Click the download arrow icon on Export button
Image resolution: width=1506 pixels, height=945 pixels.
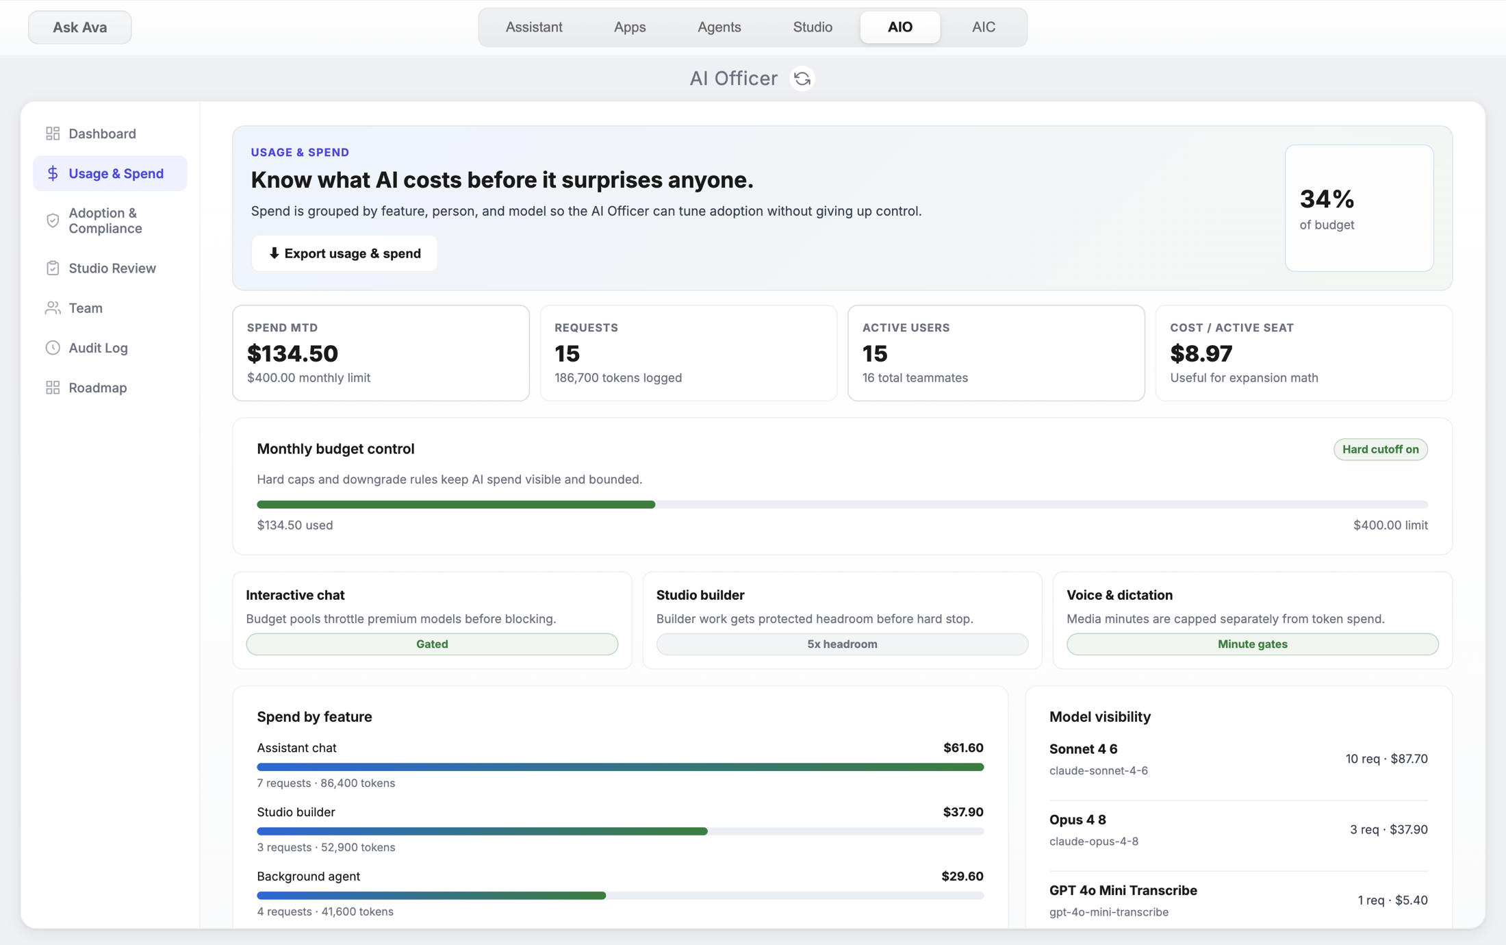tap(274, 253)
